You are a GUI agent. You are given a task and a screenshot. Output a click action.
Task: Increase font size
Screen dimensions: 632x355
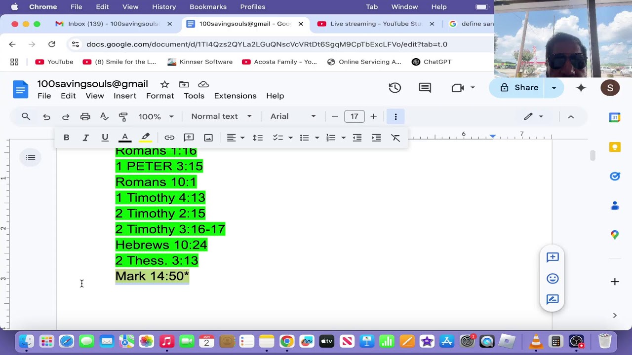point(373,116)
